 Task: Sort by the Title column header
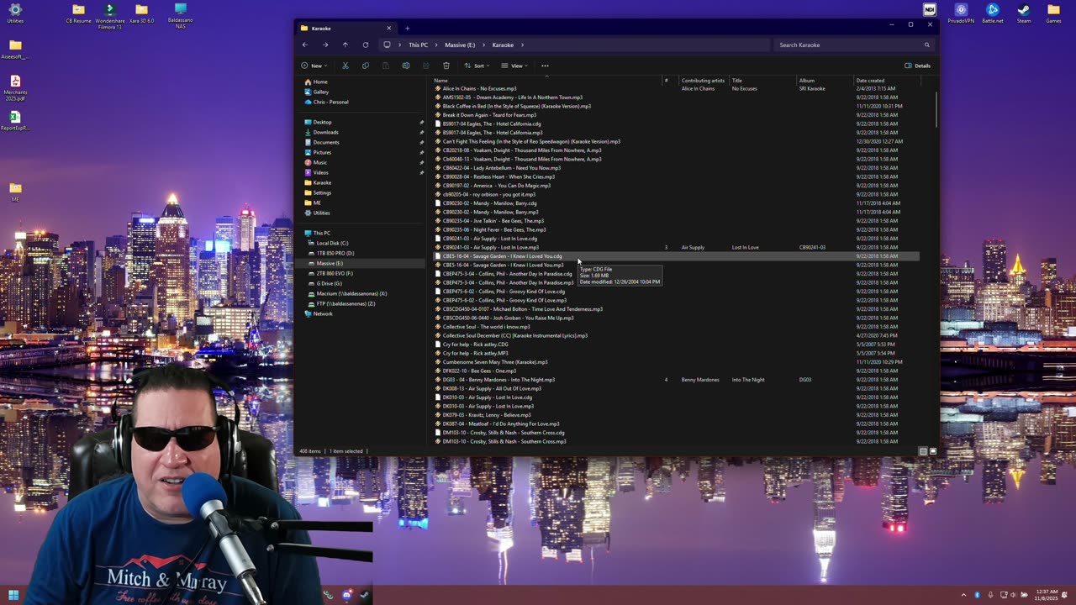762,81
